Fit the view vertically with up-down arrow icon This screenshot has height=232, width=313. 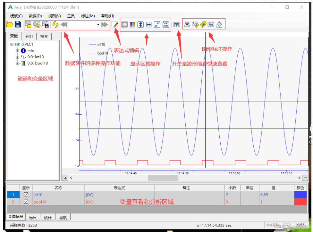tap(140, 25)
